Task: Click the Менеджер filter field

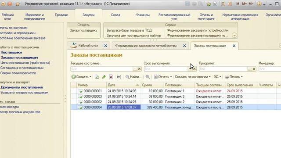Action: coord(270,69)
